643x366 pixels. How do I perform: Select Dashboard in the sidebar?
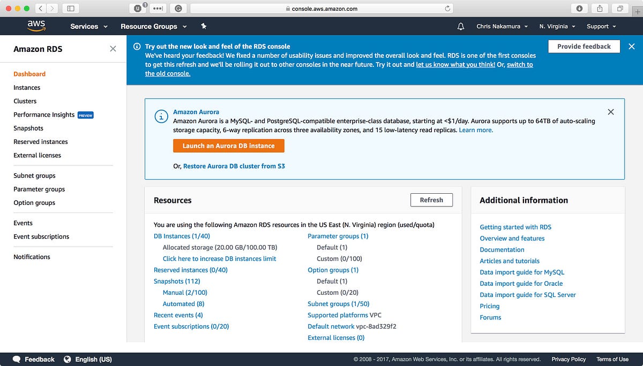(29, 74)
